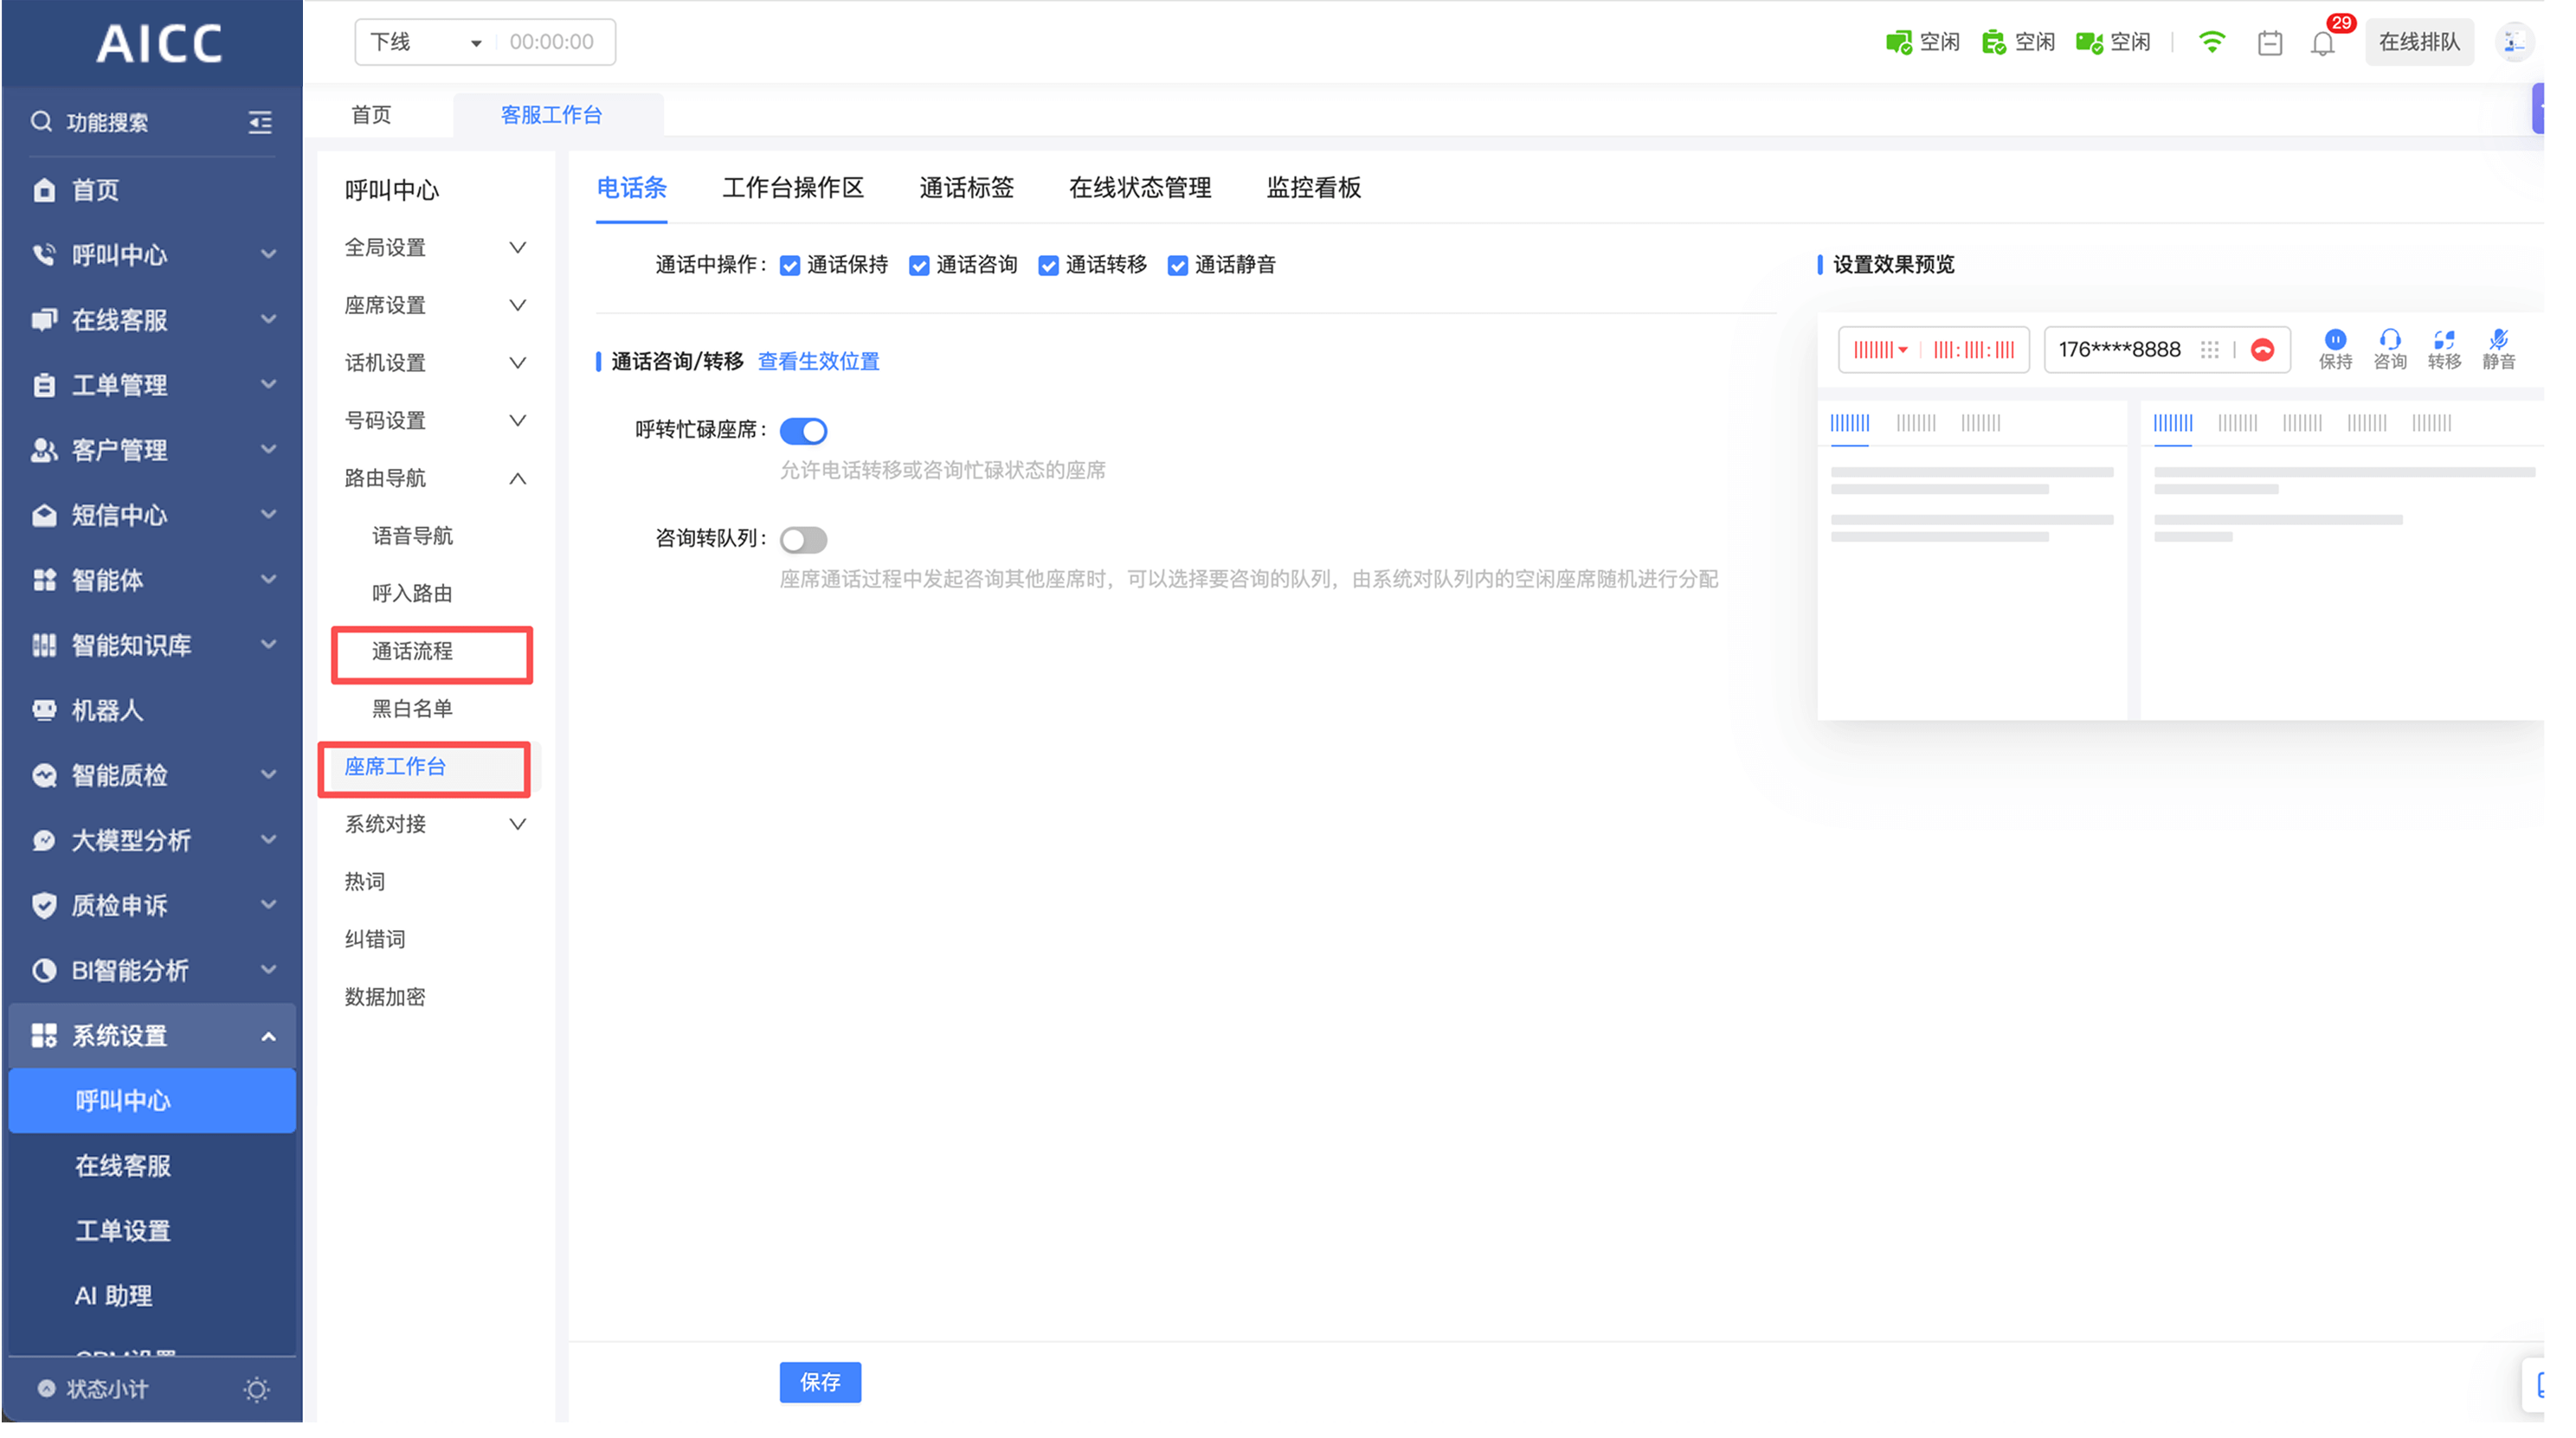Turn off the 呼转忙碌座席 switch

pyautogui.click(x=803, y=431)
